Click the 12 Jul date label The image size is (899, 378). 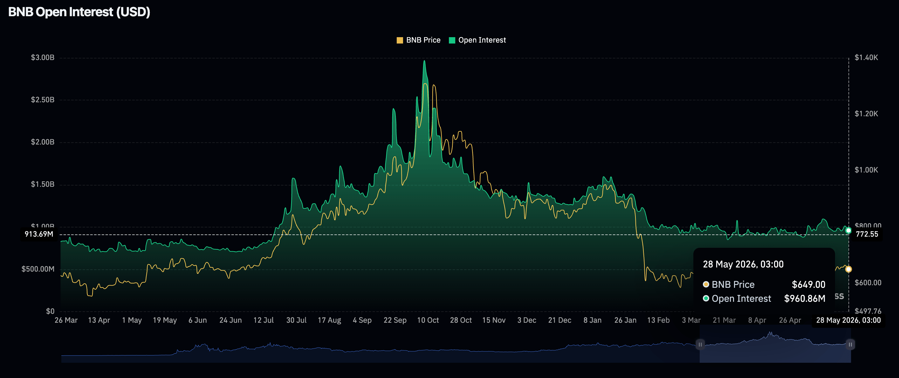click(x=264, y=320)
